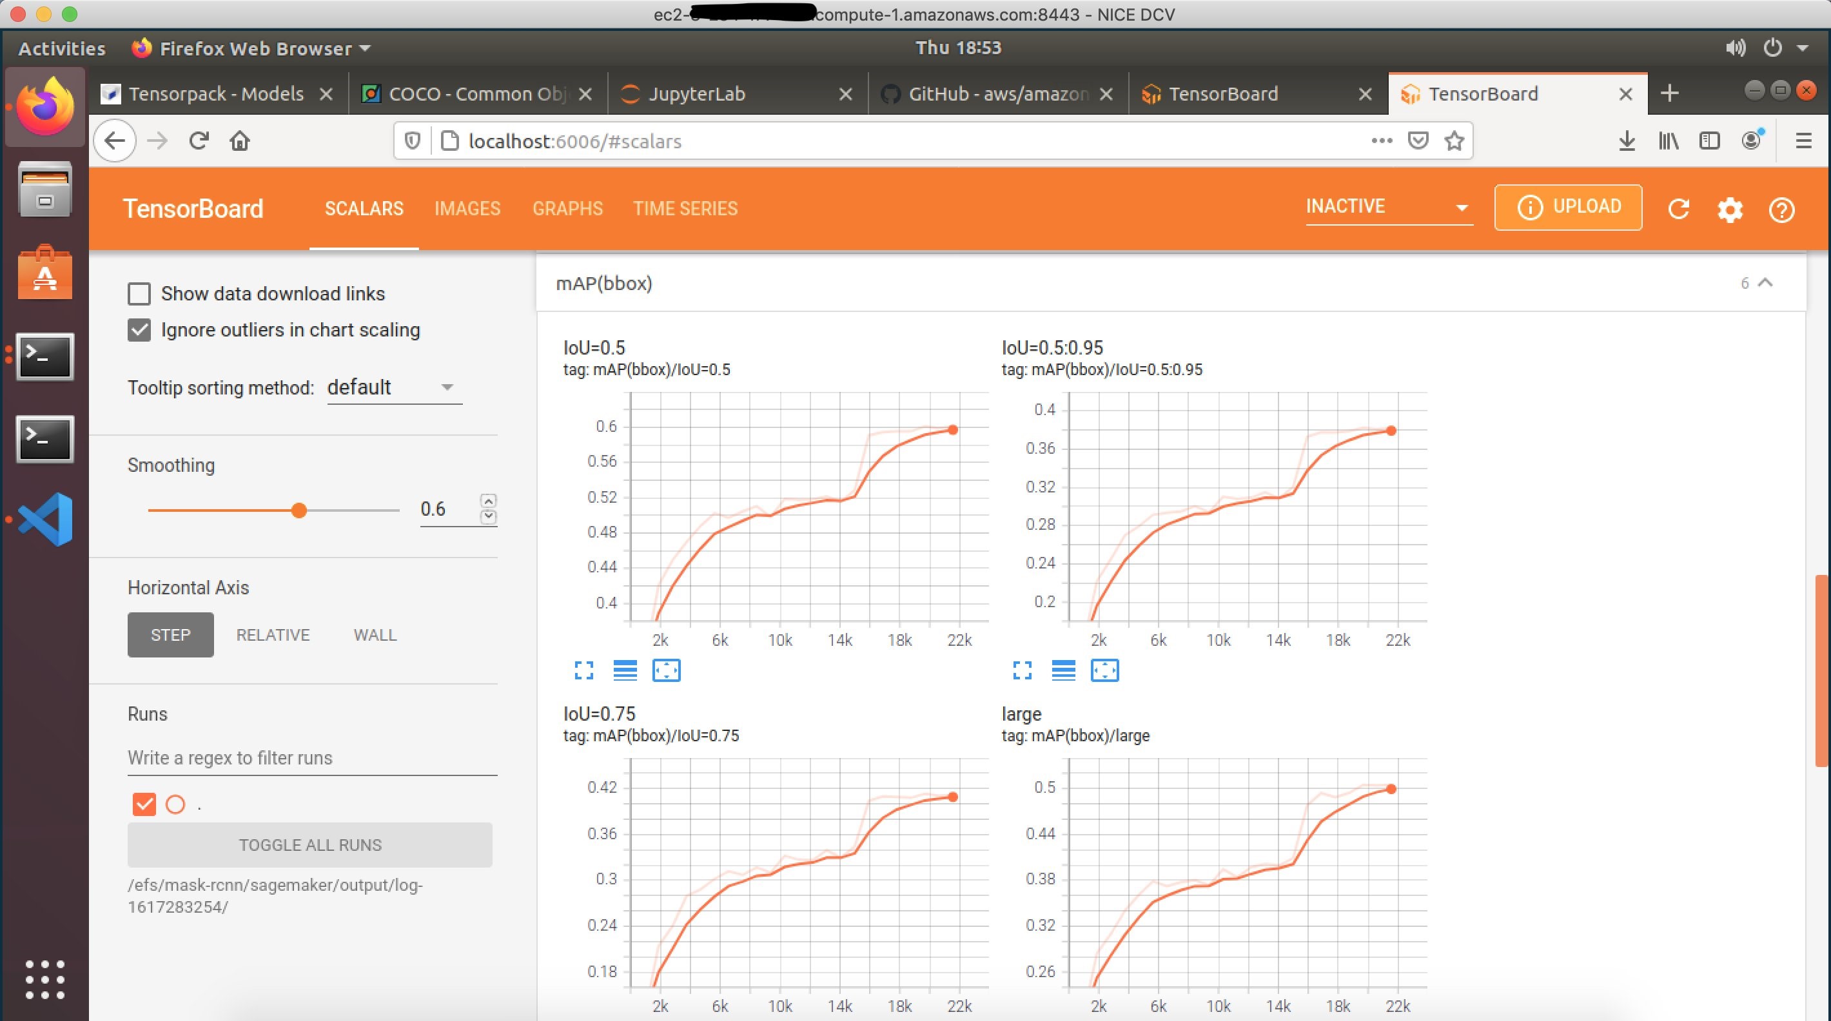
Task: Open the first Terminal icon in the dock
Action: [x=44, y=356]
